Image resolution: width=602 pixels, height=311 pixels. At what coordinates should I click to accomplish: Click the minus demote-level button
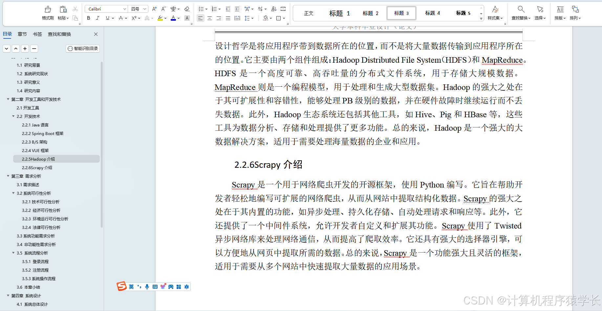tap(34, 49)
